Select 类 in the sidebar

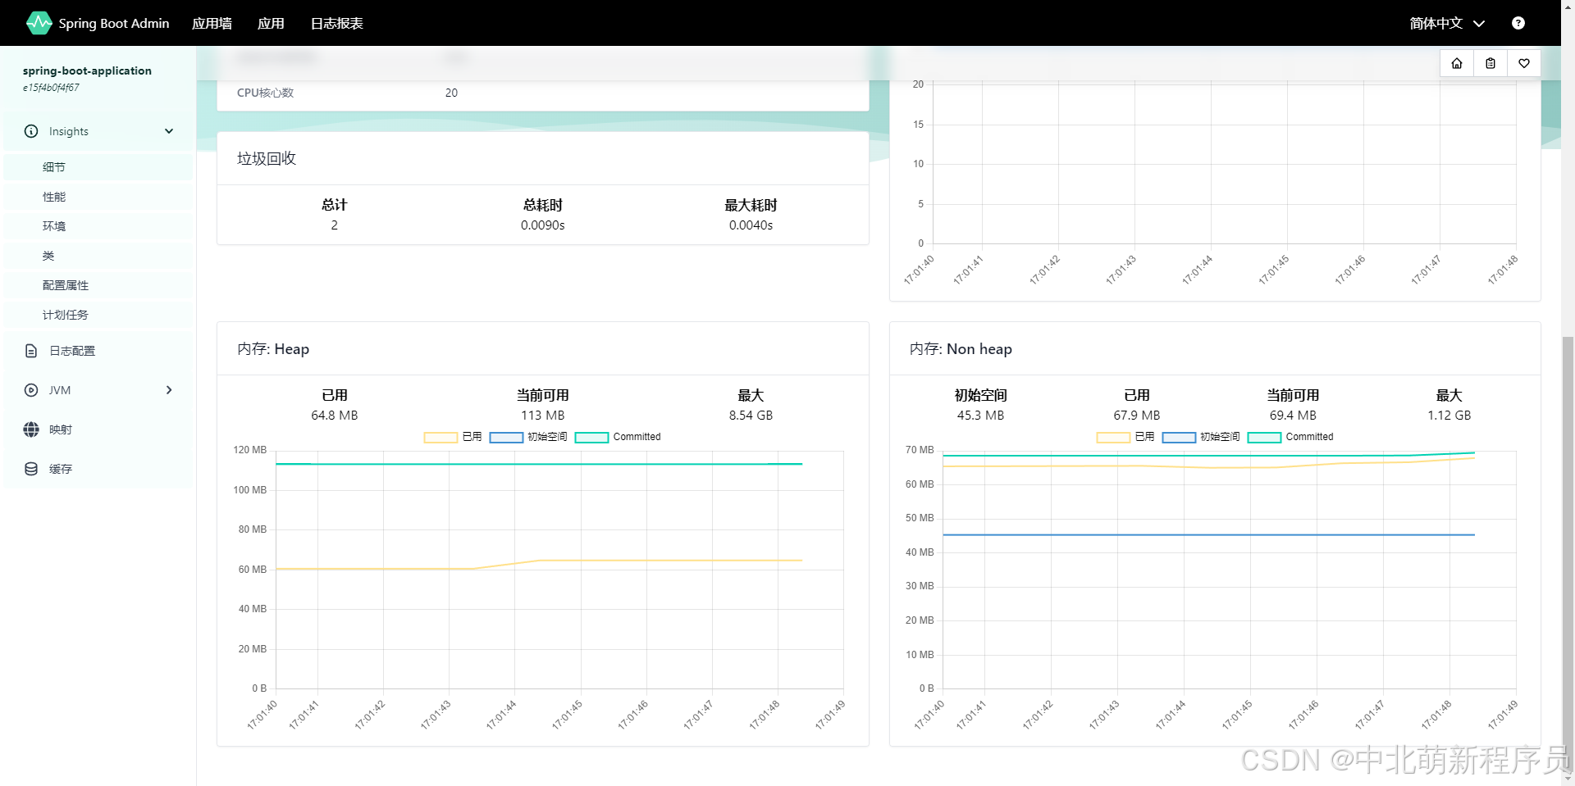(x=98, y=256)
